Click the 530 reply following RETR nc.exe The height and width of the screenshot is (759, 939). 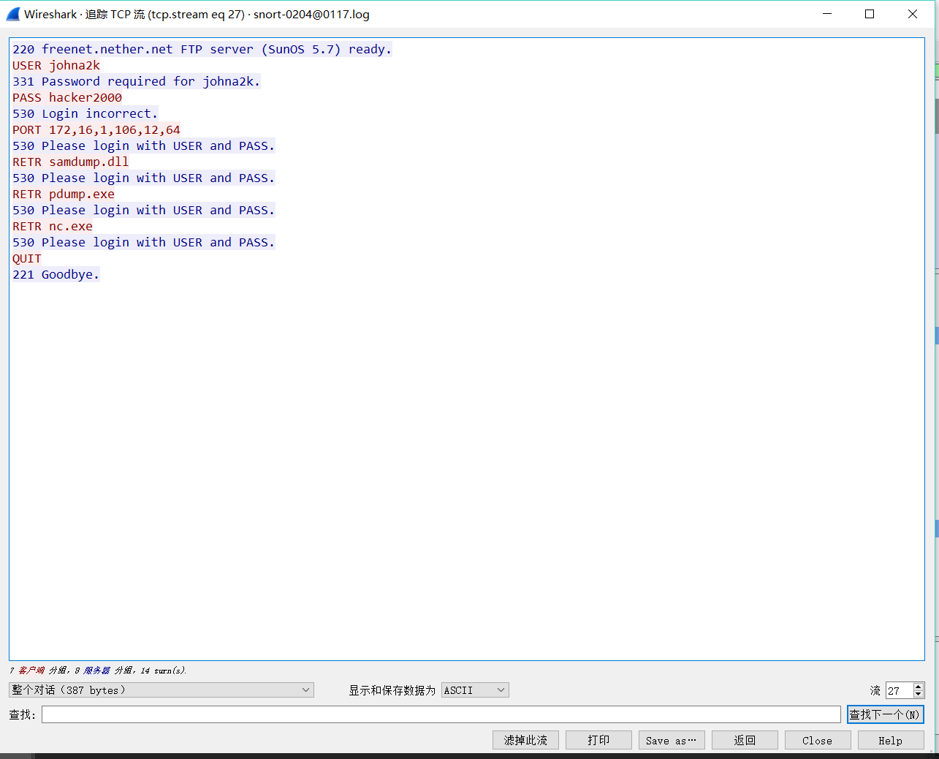click(143, 242)
